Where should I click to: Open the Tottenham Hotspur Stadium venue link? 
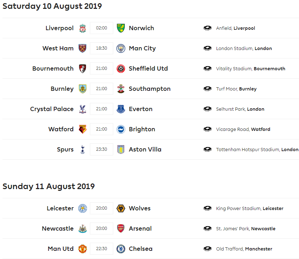(248, 149)
